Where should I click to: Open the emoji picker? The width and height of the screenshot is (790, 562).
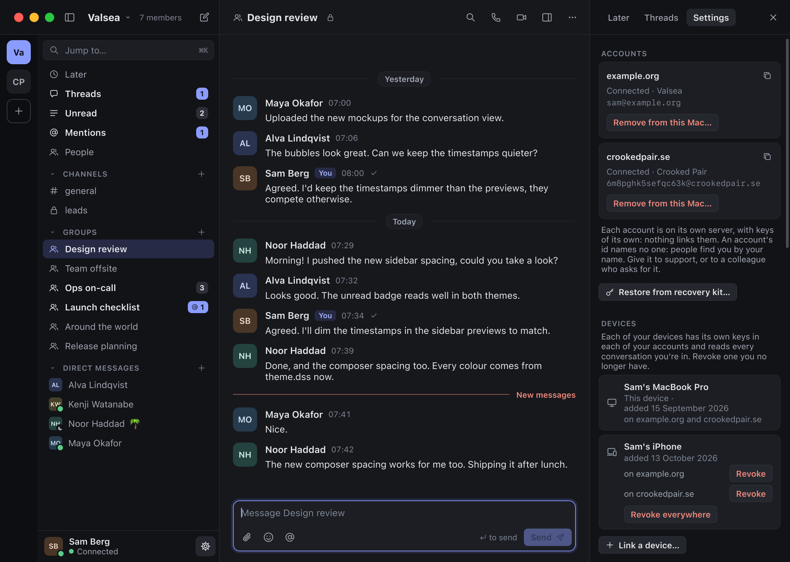coord(268,537)
